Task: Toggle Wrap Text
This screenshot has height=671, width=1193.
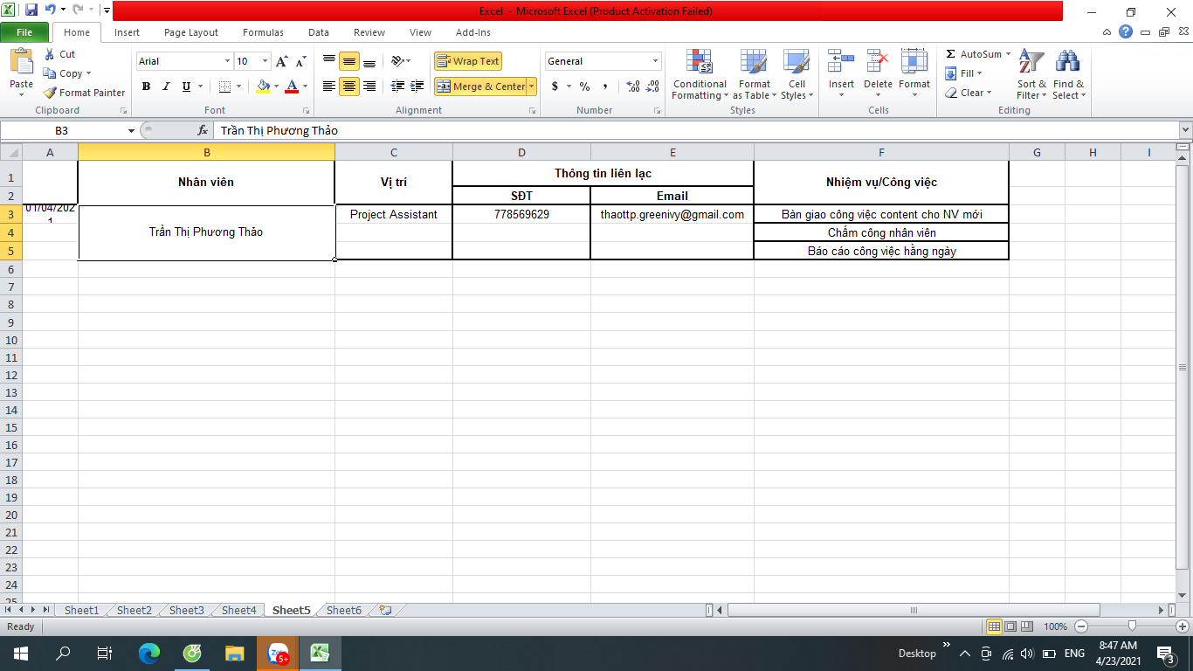Action: 468,61
